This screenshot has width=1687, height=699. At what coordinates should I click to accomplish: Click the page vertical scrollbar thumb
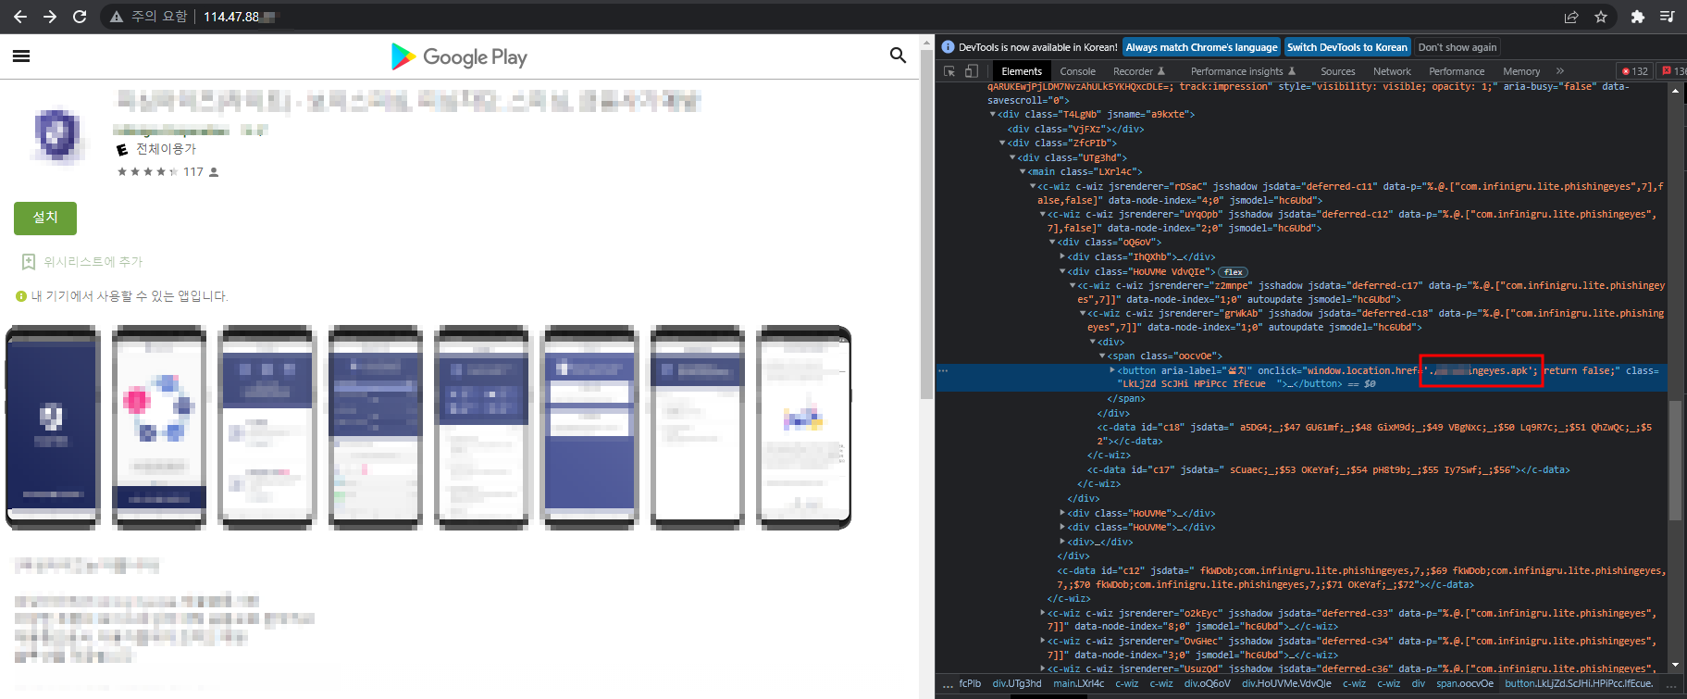click(x=927, y=224)
